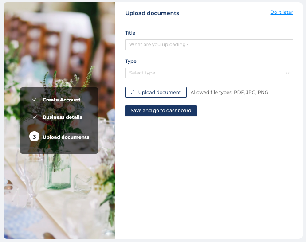Click the Title field label

pyautogui.click(x=130, y=33)
